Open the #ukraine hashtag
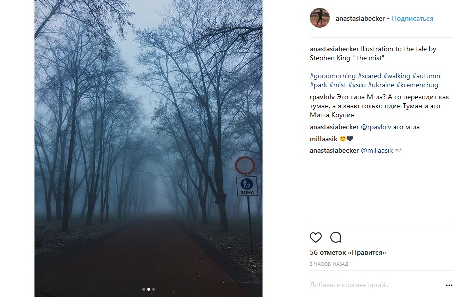 click(381, 85)
